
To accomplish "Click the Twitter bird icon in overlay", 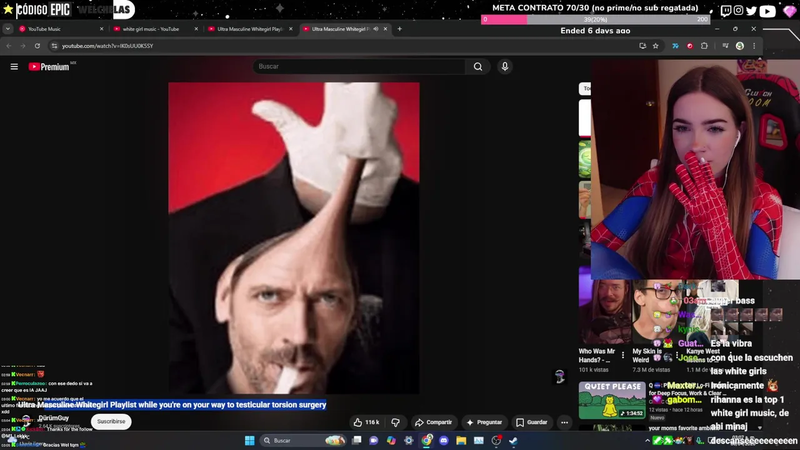I will (x=751, y=10).
